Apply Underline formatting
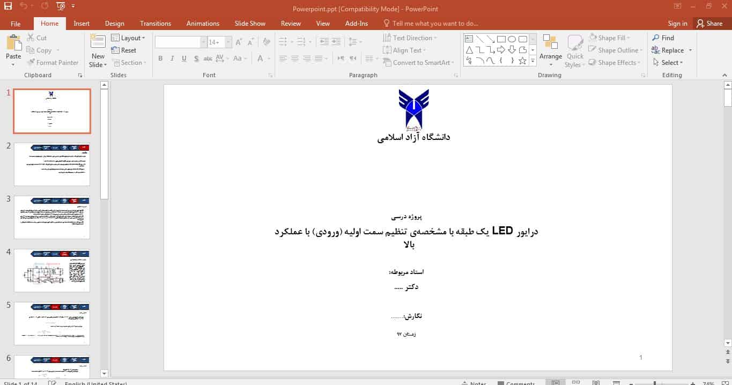732x385 pixels. click(x=184, y=58)
